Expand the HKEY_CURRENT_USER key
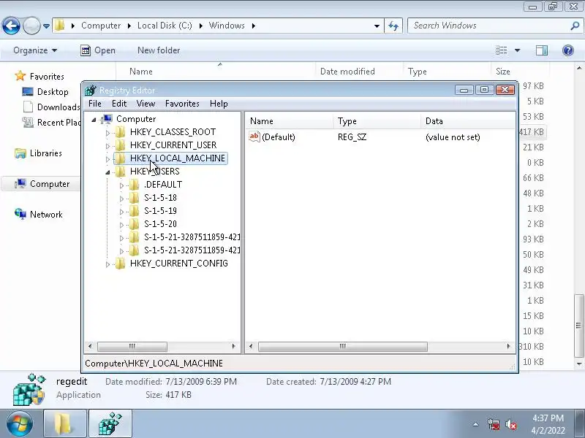Viewport: 585px width, 438px height. tap(107, 145)
